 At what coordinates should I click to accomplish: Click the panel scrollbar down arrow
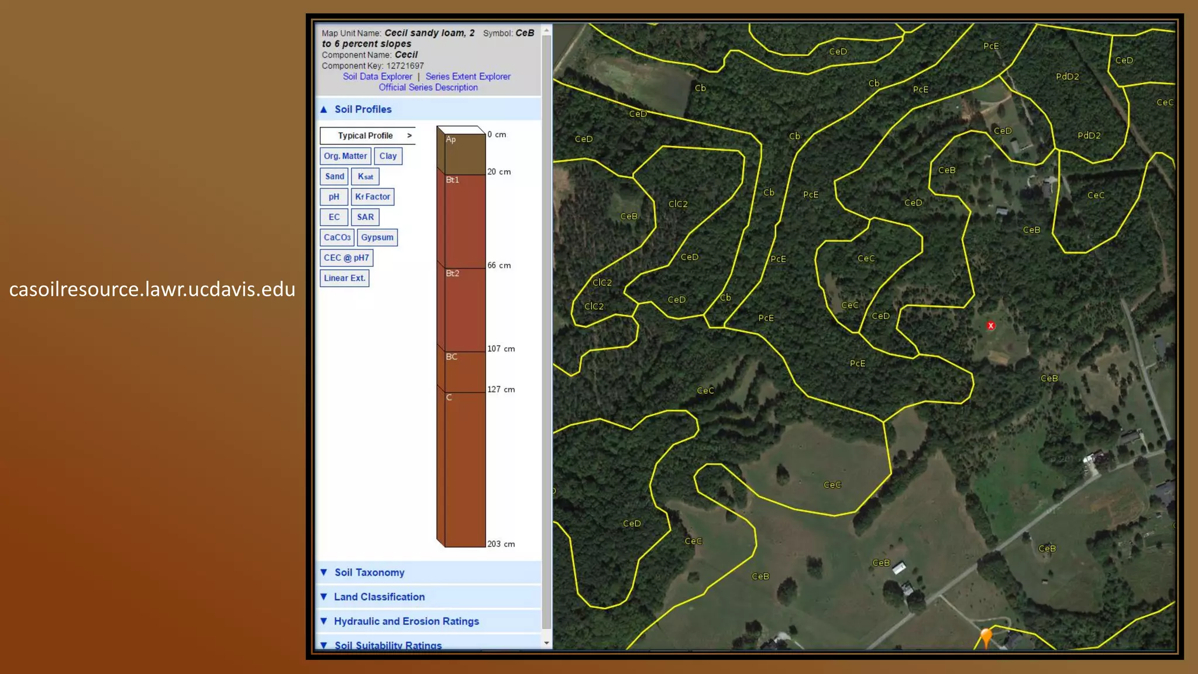(547, 643)
